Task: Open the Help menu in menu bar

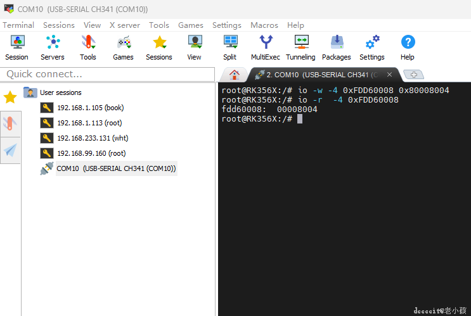Action: tap(295, 25)
